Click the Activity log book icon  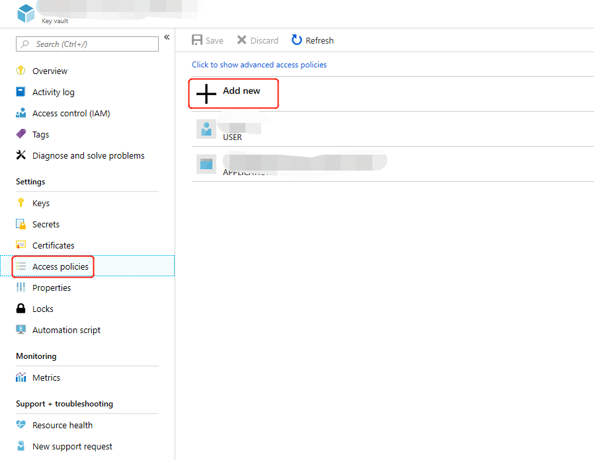click(x=21, y=92)
